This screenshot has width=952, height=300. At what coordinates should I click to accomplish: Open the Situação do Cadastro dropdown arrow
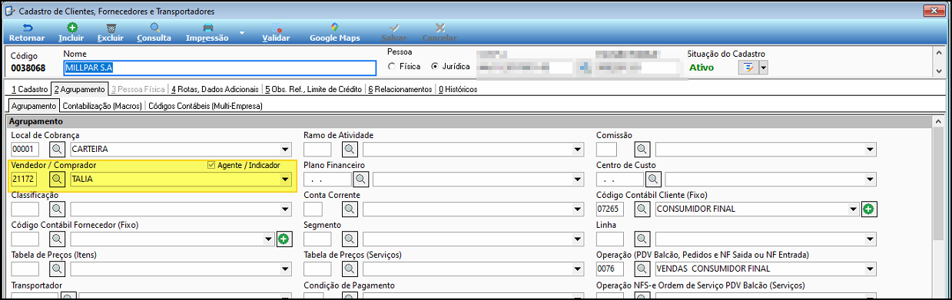click(763, 68)
